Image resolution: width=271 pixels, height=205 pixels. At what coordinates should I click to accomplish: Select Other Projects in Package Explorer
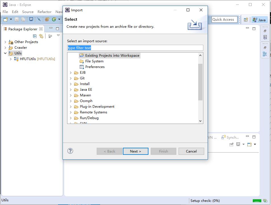(x=23, y=42)
